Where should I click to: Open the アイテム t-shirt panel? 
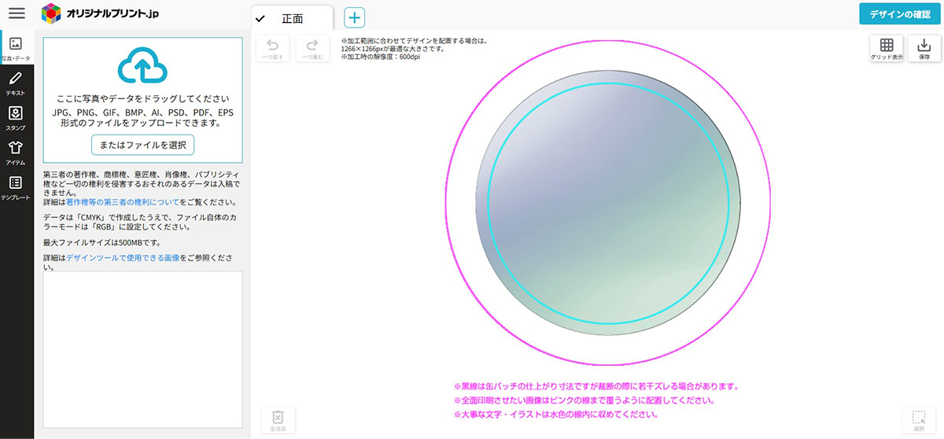click(16, 153)
